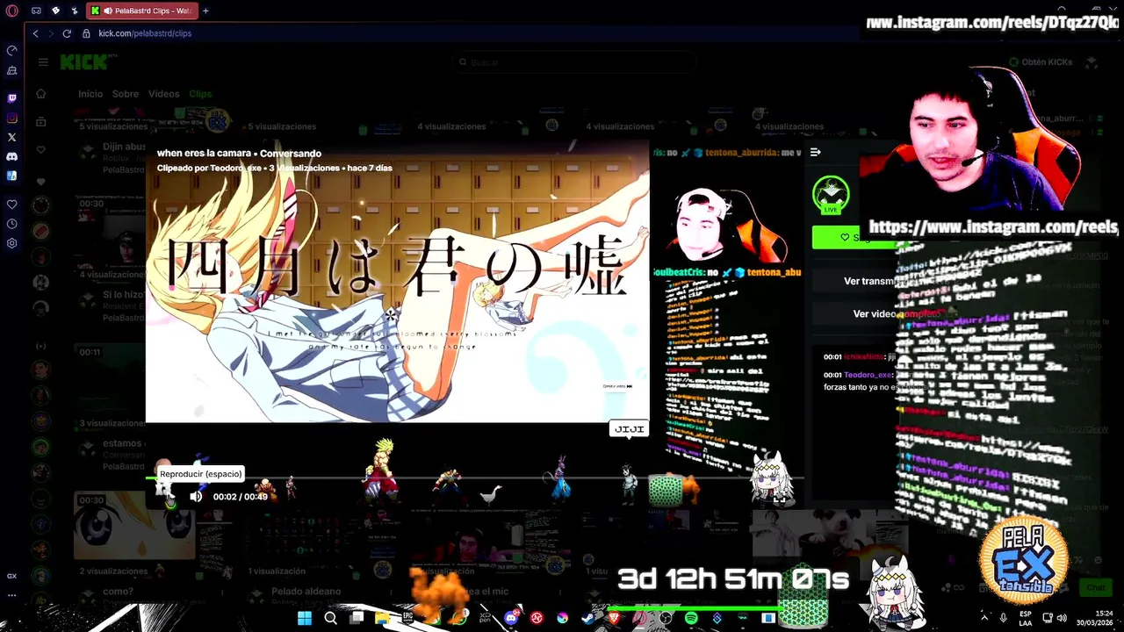The height and width of the screenshot is (632, 1124).
Task: Open Windows taskbar search
Action: [330, 618]
